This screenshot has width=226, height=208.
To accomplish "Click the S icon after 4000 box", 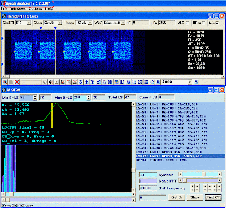I will coord(197,82).
